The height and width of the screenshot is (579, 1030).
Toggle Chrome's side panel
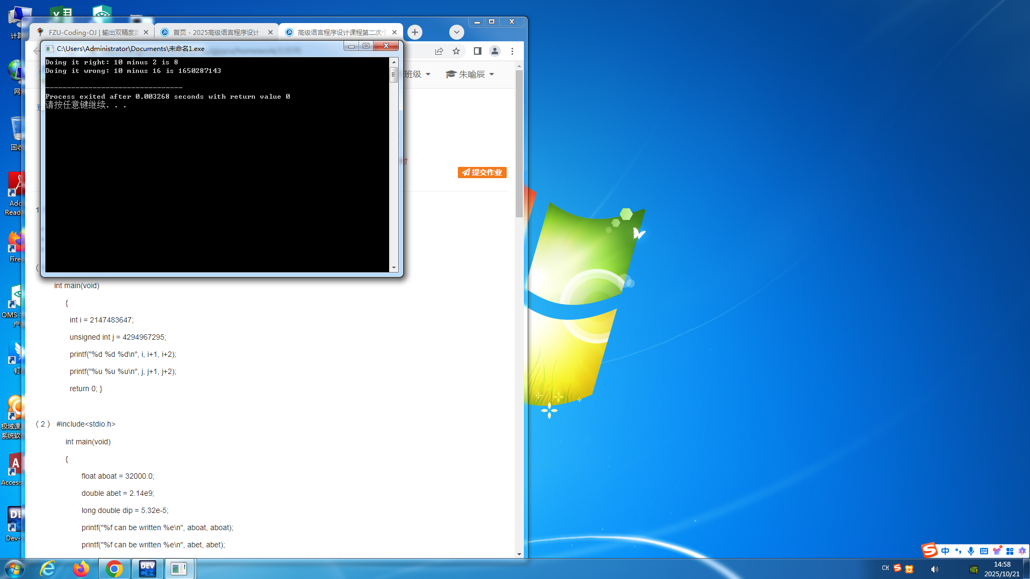pyautogui.click(x=477, y=51)
